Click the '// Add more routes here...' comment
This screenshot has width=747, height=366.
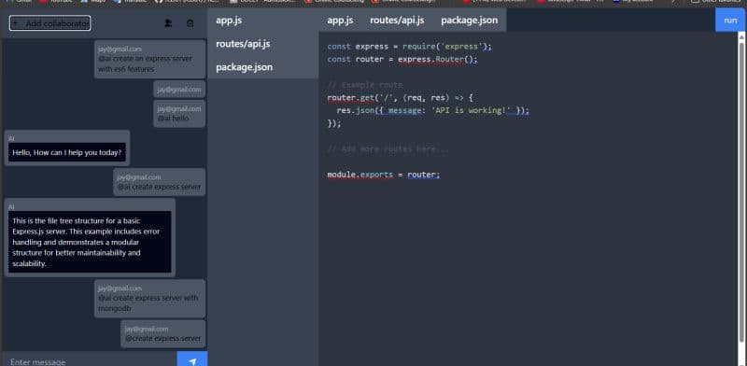click(x=388, y=149)
